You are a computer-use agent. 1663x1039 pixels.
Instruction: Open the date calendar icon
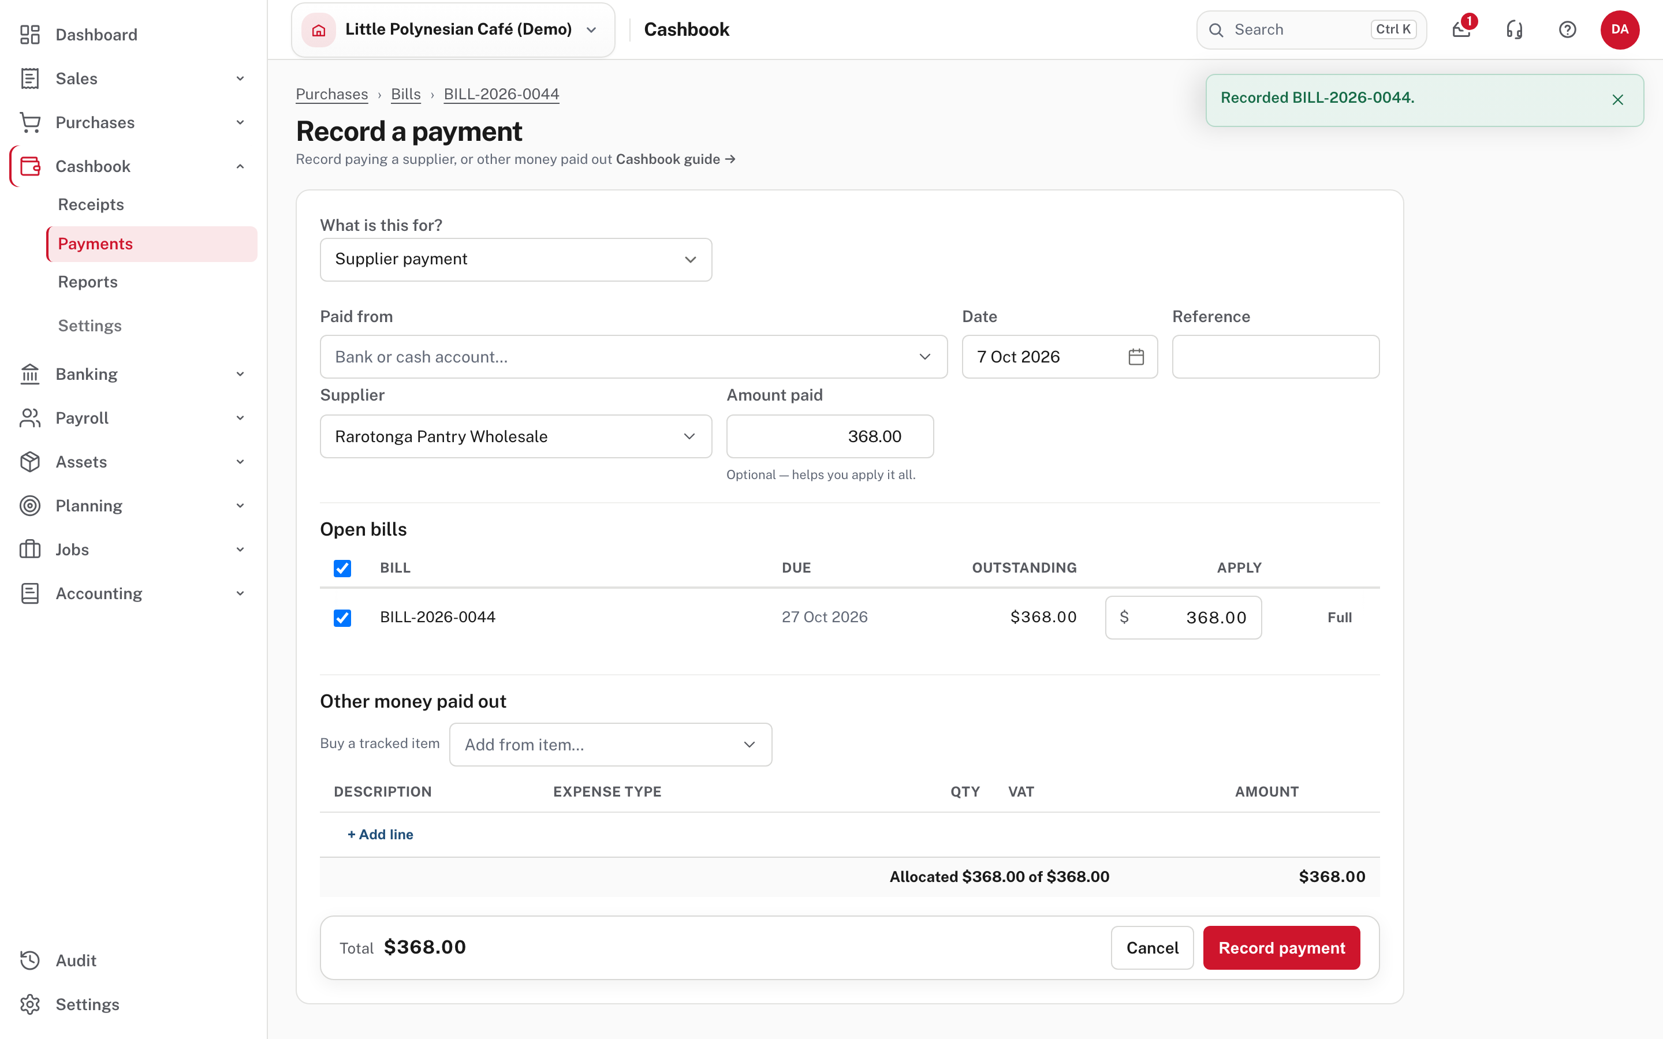pos(1136,357)
